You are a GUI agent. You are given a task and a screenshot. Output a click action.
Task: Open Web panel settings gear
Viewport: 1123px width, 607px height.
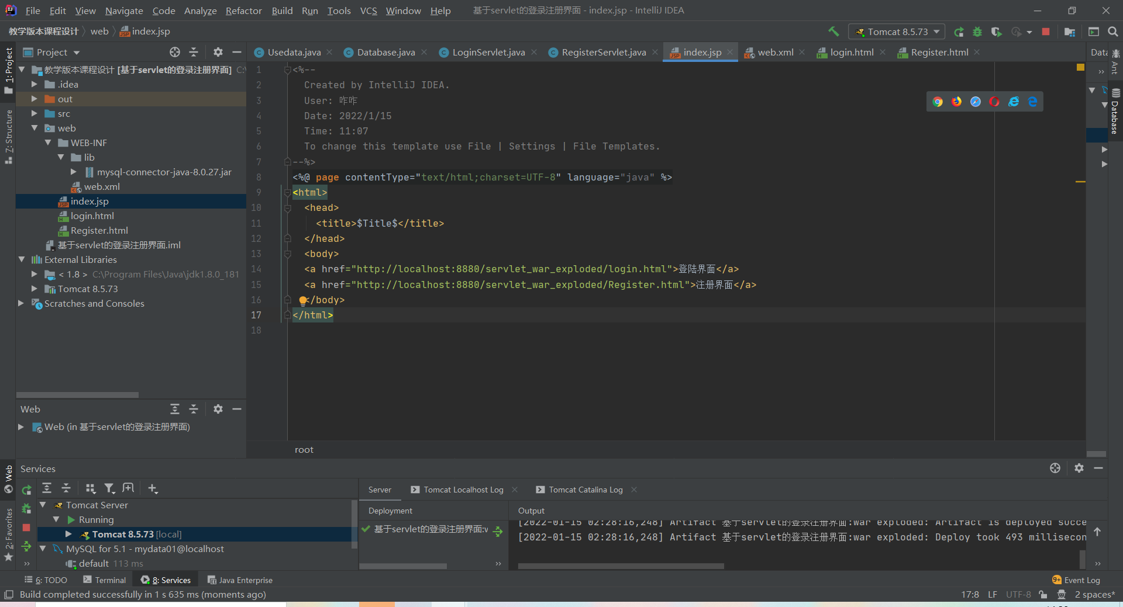pyautogui.click(x=218, y=409)
